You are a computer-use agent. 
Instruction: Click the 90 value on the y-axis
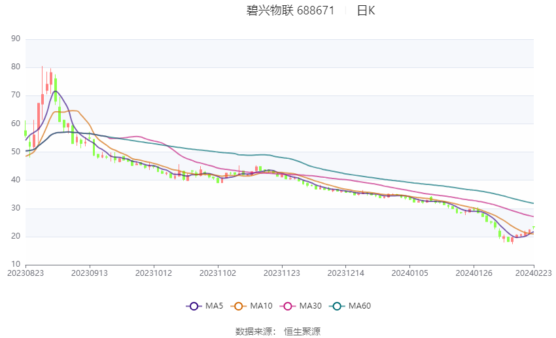16,39
